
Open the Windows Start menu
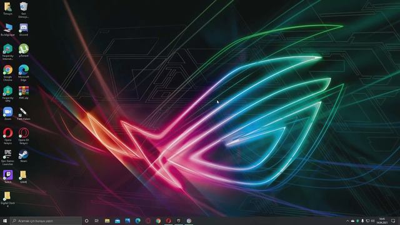5,221
